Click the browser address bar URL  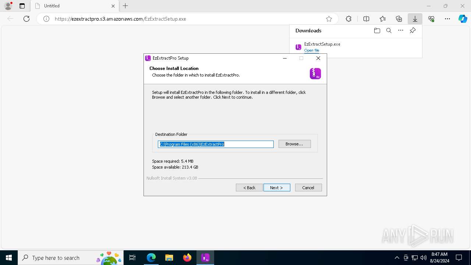121,19
